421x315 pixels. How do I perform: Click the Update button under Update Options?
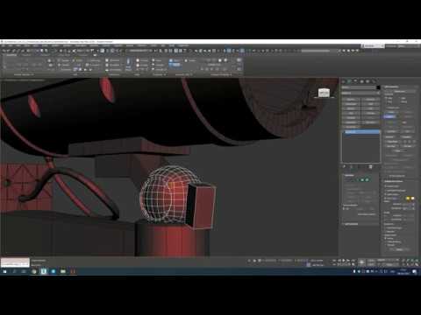(x=399, y=249)
